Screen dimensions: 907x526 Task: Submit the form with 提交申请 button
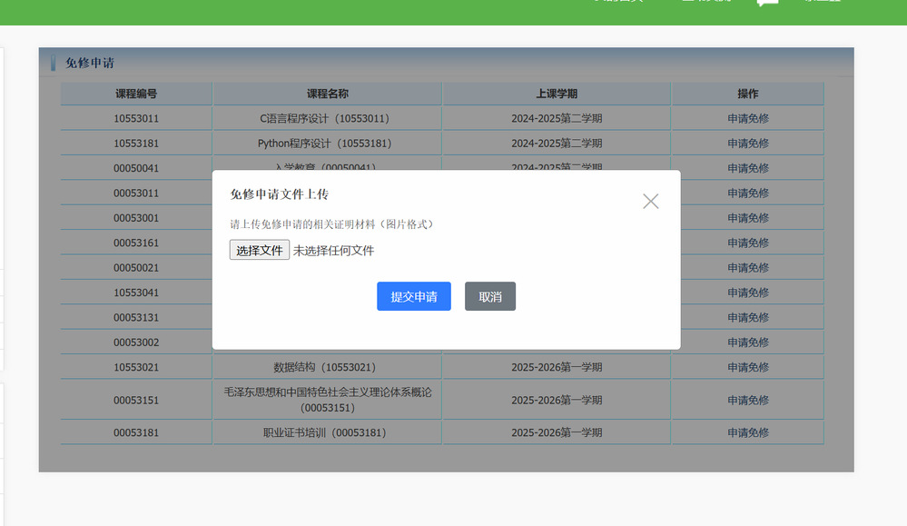pyautogui.click(x=414, y=297)
